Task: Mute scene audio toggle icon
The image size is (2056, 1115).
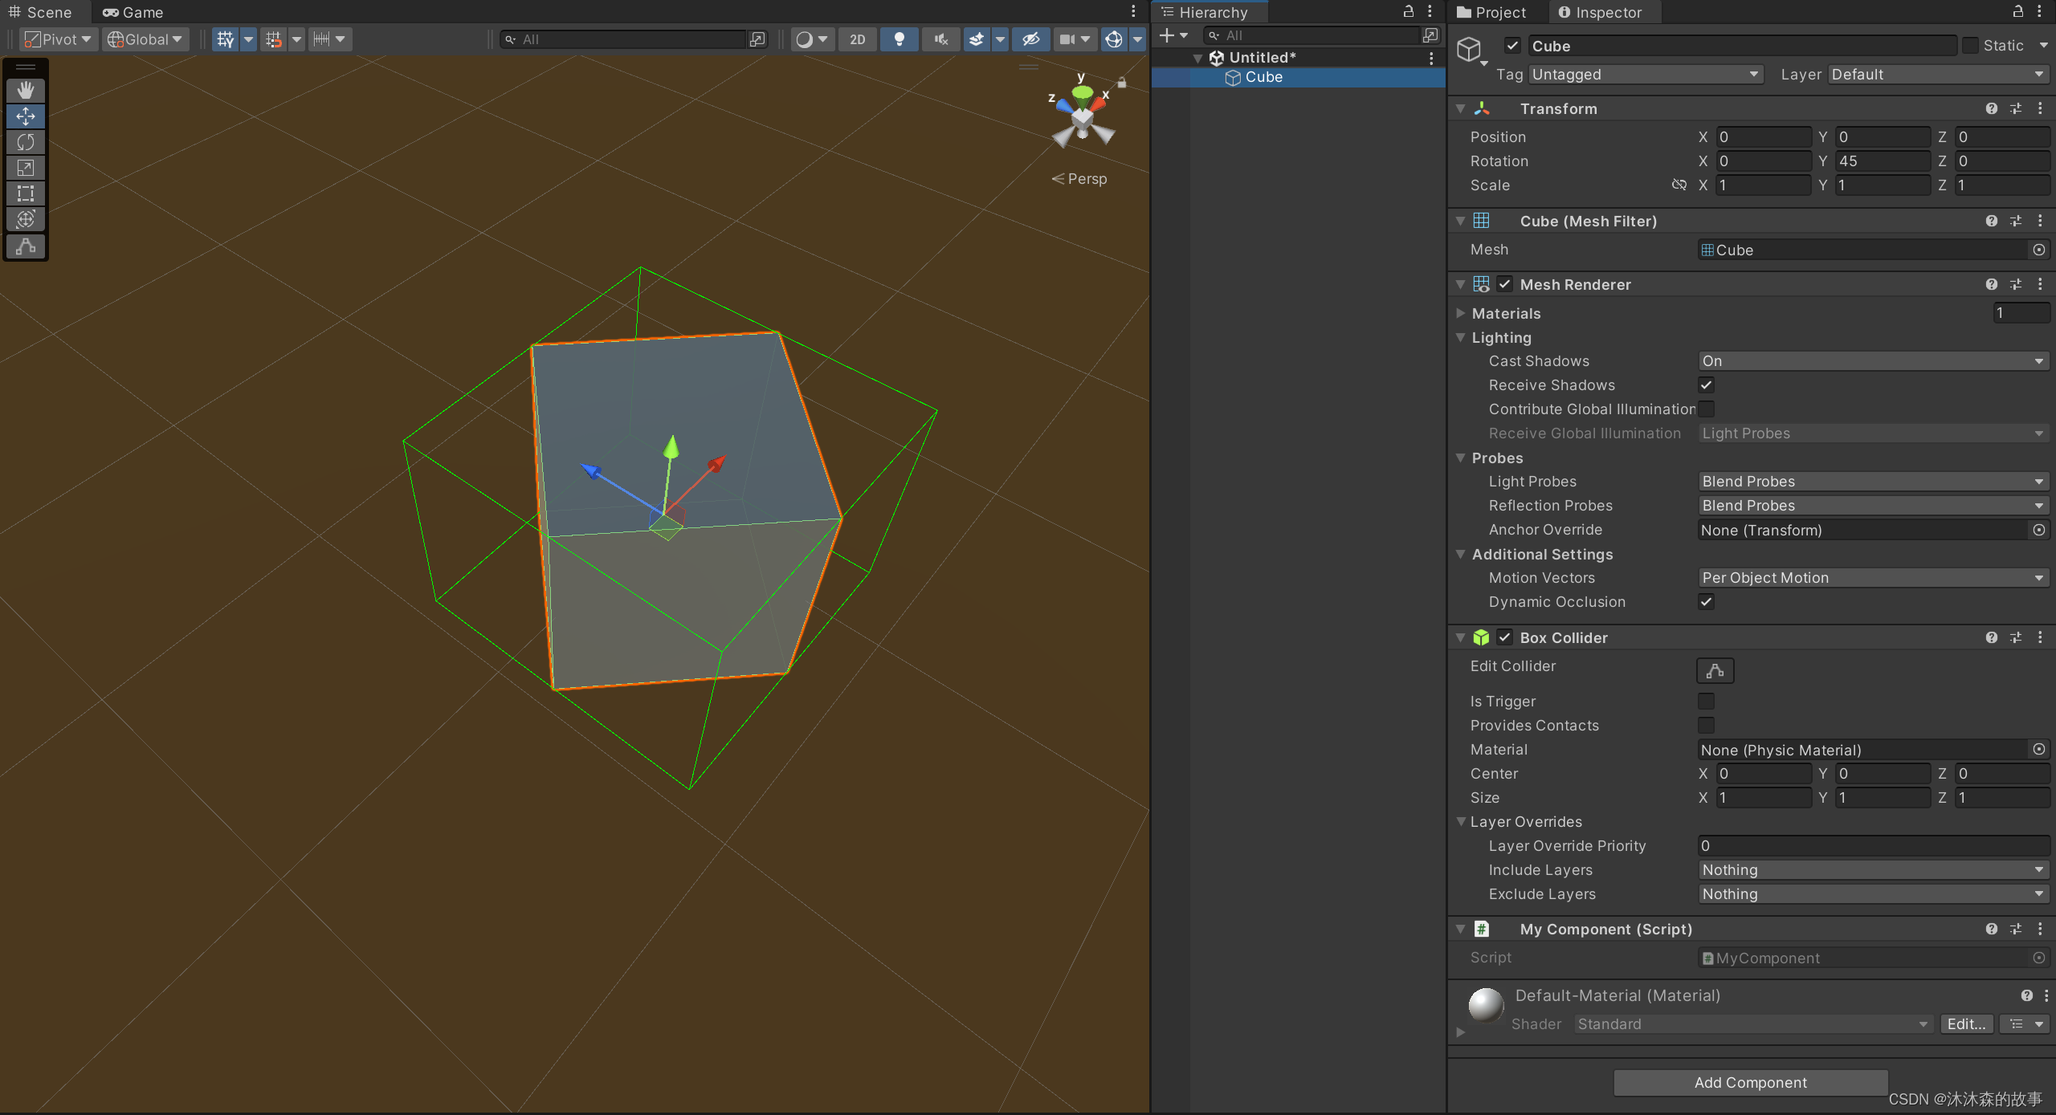Action: click(x=940, y=39)
